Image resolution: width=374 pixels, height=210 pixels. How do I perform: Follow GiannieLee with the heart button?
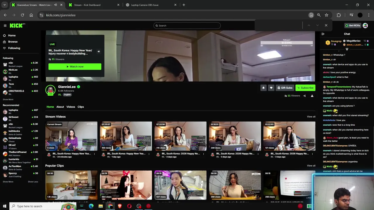point(271,88)
